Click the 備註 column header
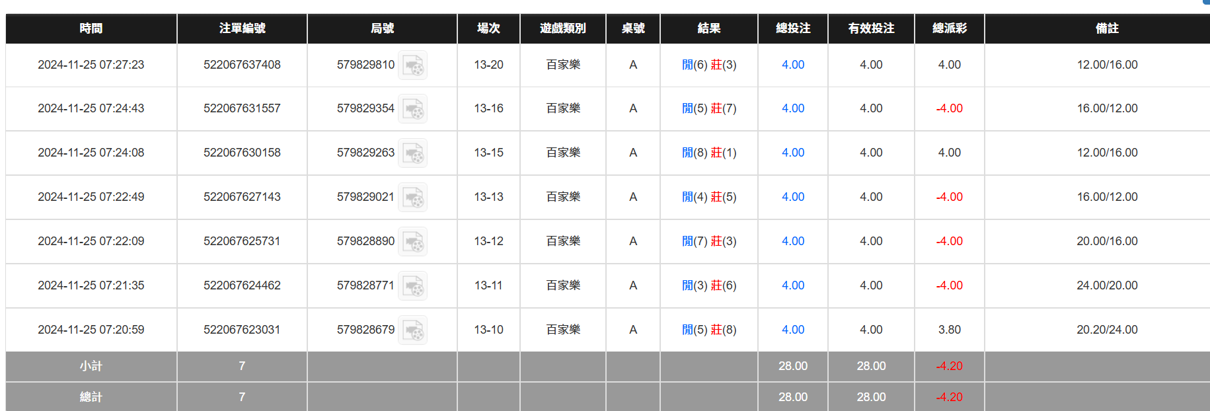This screenshot has height=411, width=1210. tap(1107, 28)
